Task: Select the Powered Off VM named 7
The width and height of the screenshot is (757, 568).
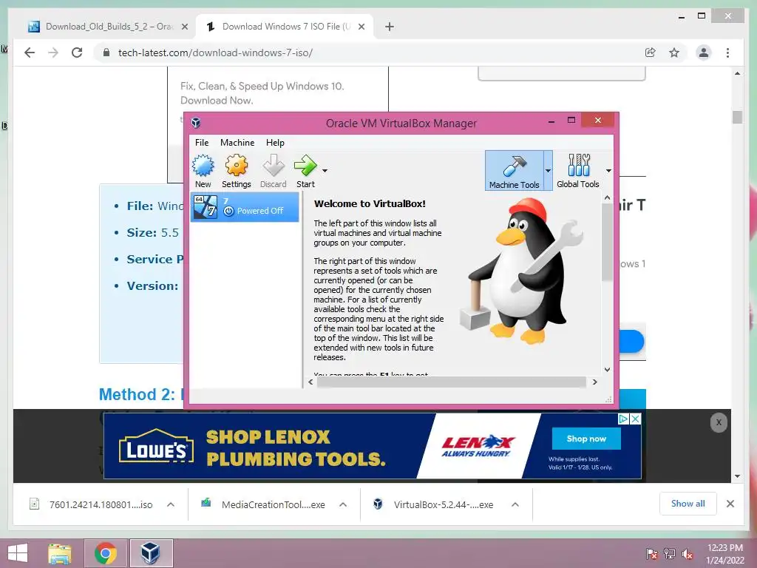Action: 245,207
